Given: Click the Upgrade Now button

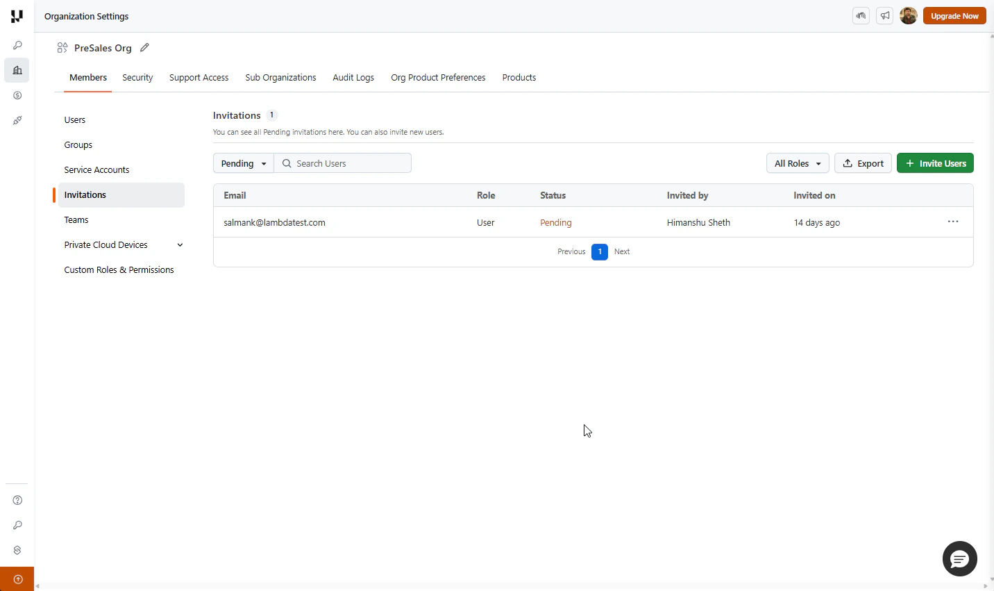Looking at the screenshot, I should coord(954,16).
